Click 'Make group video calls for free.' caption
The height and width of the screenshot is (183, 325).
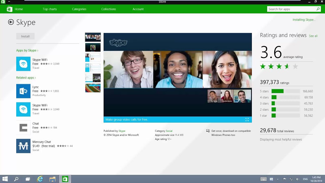point(127,119)
